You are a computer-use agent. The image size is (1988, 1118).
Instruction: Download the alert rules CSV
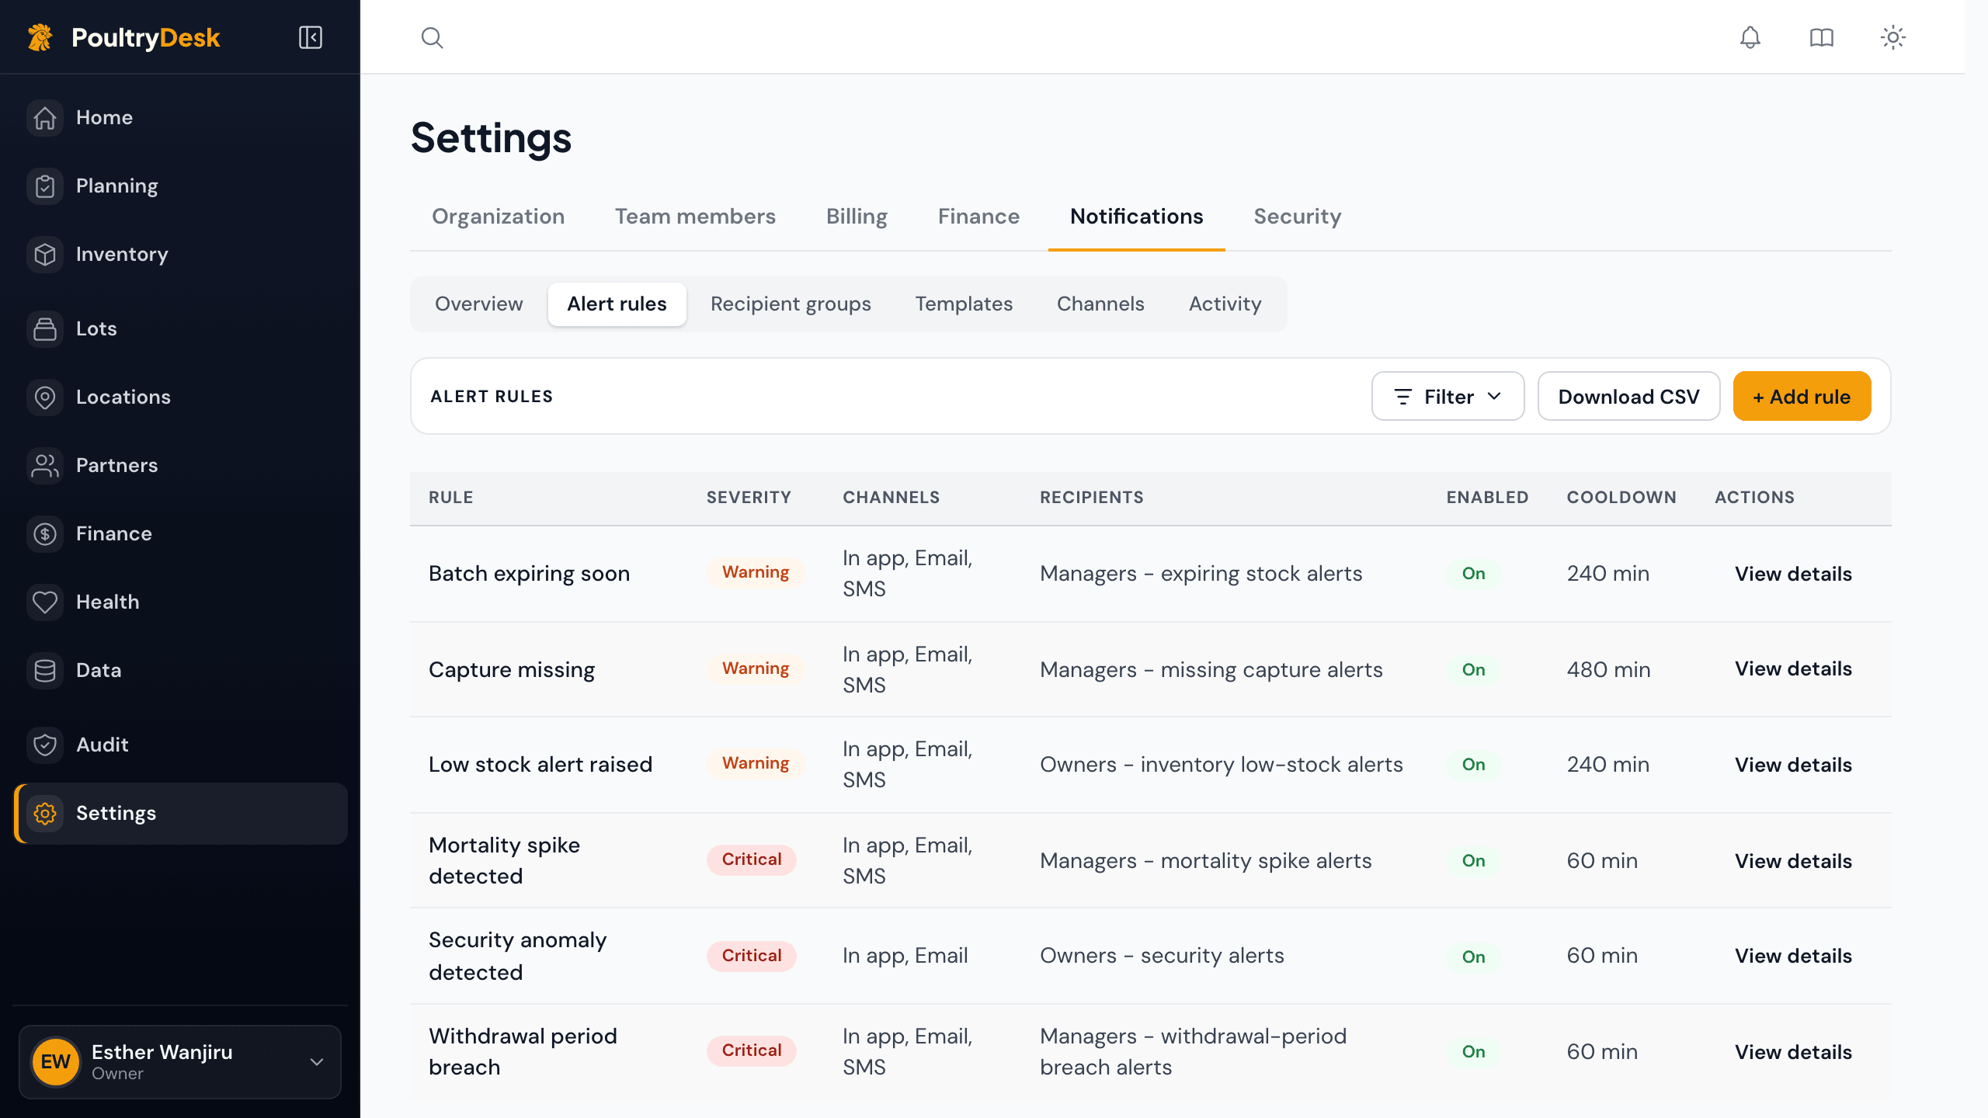click(x=1628, y=397)
